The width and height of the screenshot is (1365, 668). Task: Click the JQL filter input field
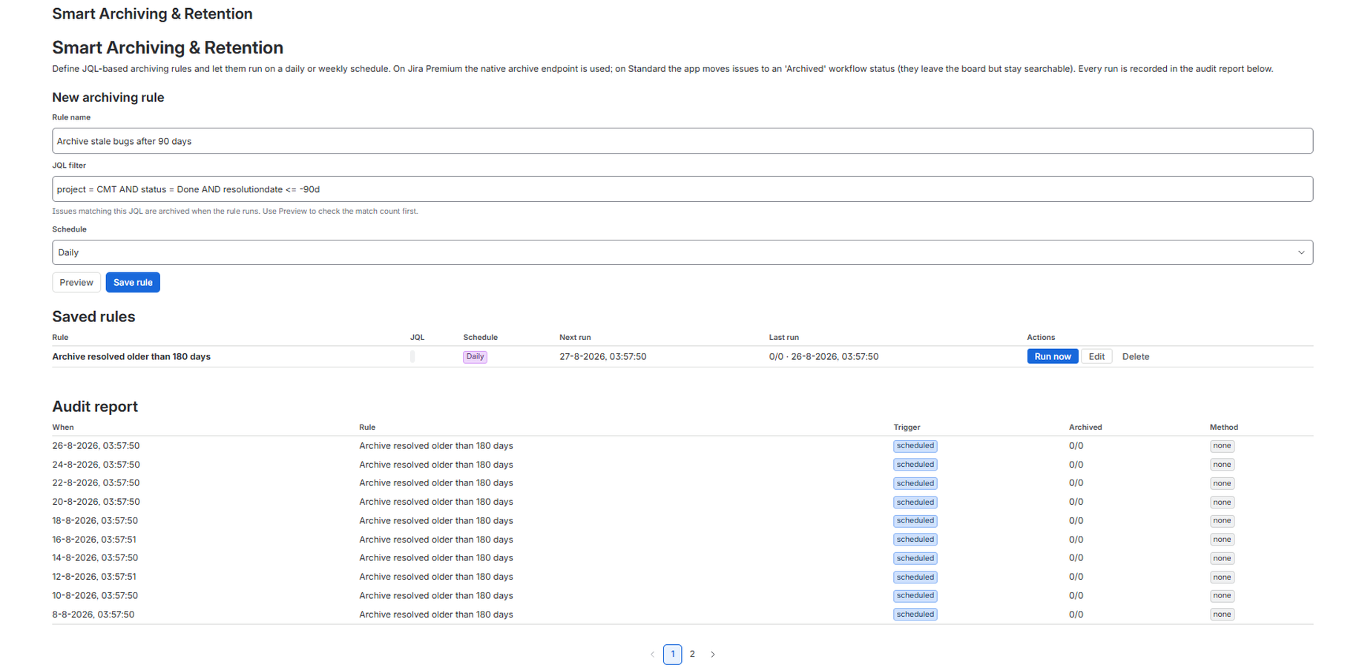(x=682, y=189)
